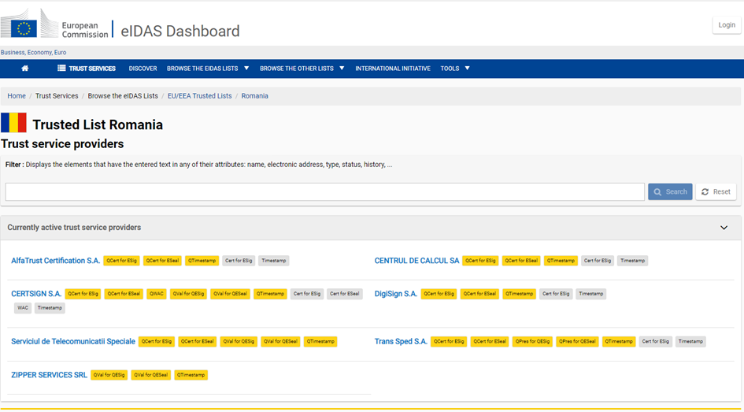
Task: Click the Search button
Action: click(x=670, y=191)
